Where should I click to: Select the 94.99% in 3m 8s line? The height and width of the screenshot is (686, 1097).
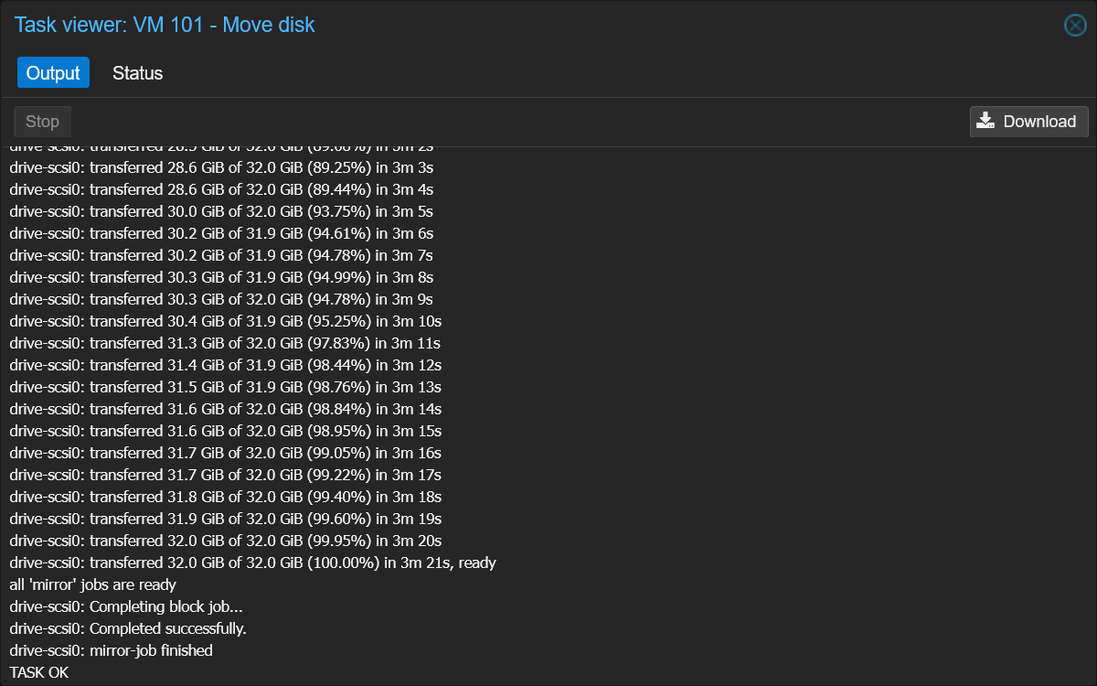[221, 277]
